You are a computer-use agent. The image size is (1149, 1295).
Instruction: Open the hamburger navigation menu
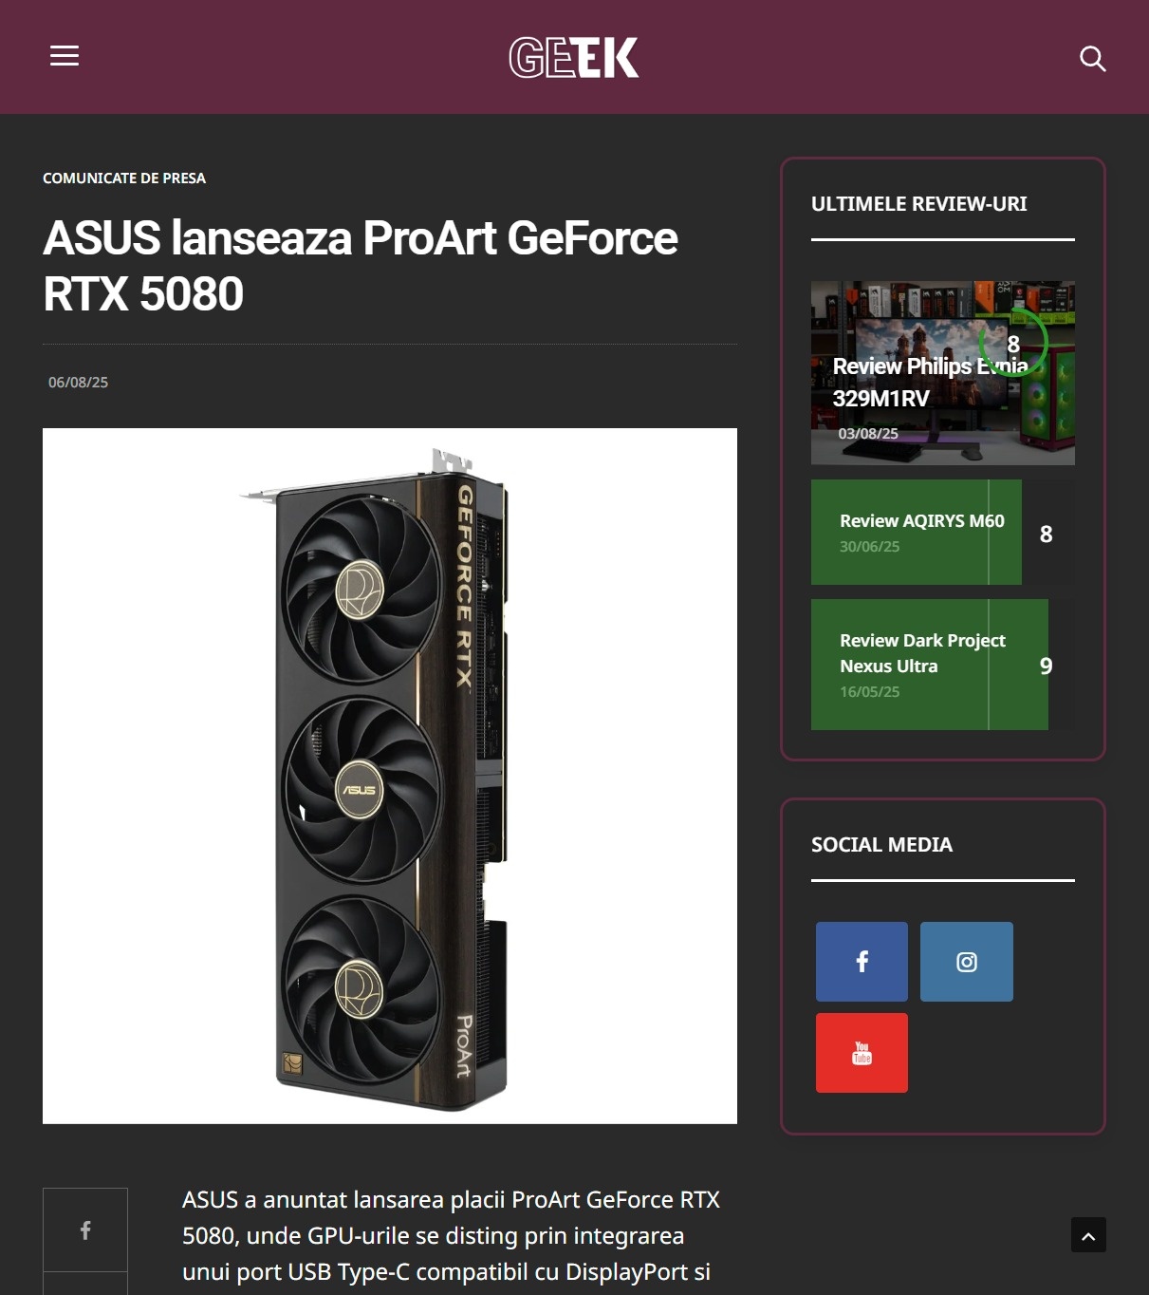[65, 56]
